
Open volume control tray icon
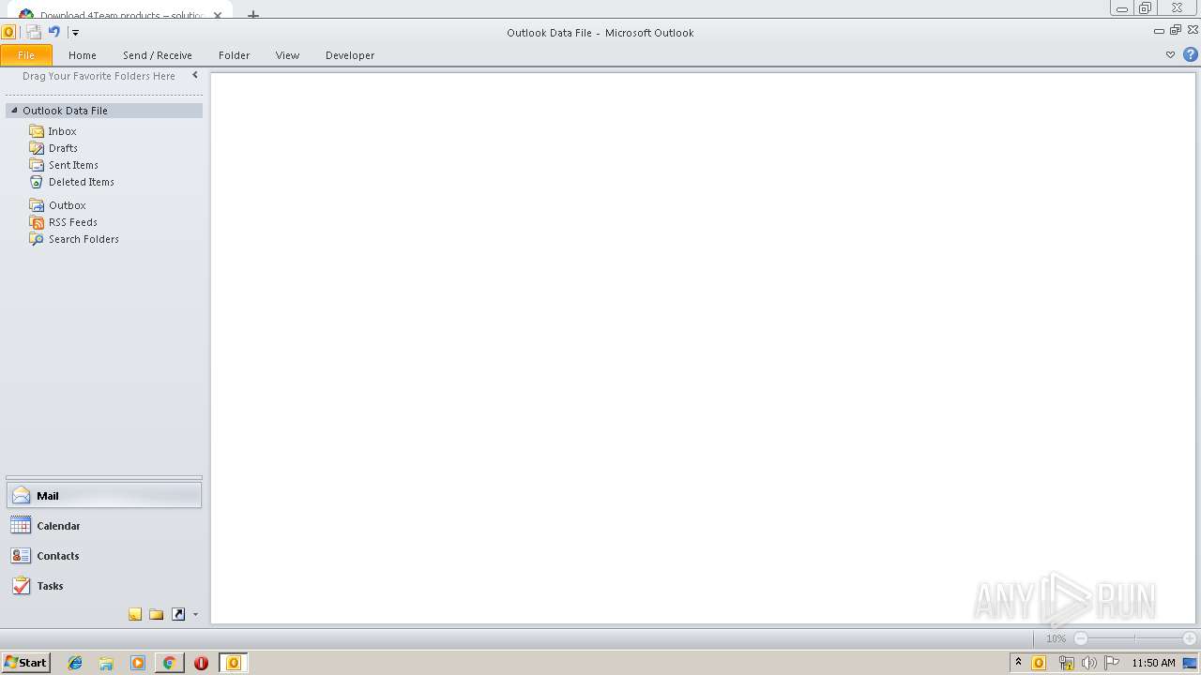1088,663
